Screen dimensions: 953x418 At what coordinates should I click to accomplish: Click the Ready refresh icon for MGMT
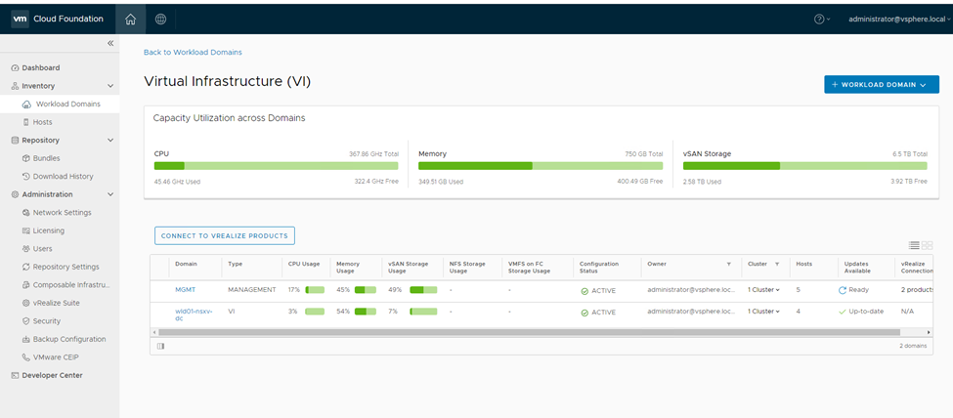click(843, 290)
